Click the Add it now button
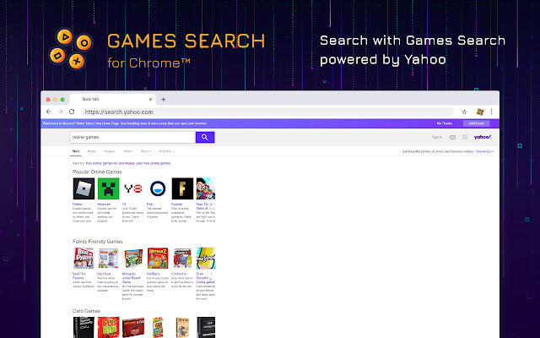This screenshot has width=540, height=338. (x=476, y=123)
